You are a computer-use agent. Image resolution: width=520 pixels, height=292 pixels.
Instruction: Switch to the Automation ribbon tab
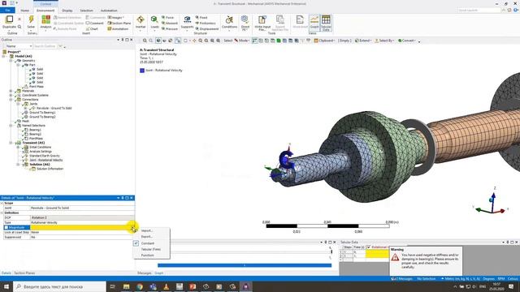[108, 11]
